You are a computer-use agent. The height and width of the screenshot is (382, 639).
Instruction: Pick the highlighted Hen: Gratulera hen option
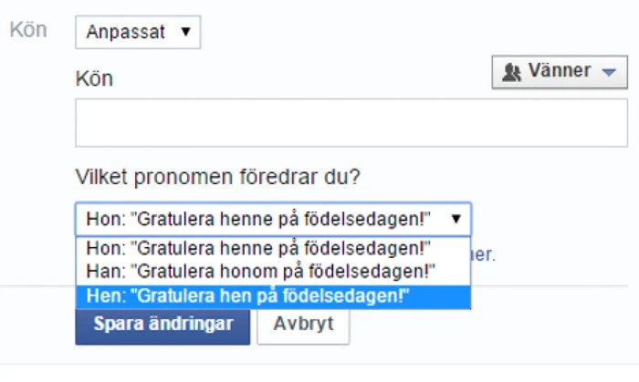click(x=273, y=296)
